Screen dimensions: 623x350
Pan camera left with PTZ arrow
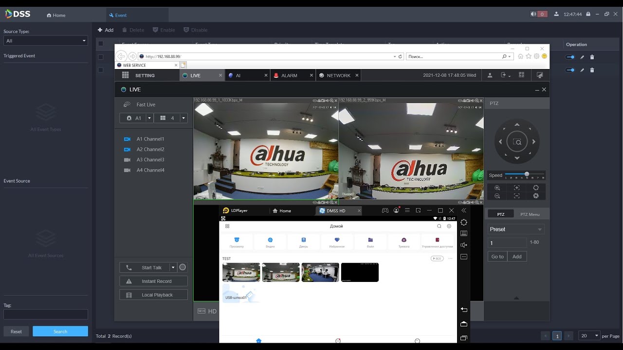(x=500, y=142)
